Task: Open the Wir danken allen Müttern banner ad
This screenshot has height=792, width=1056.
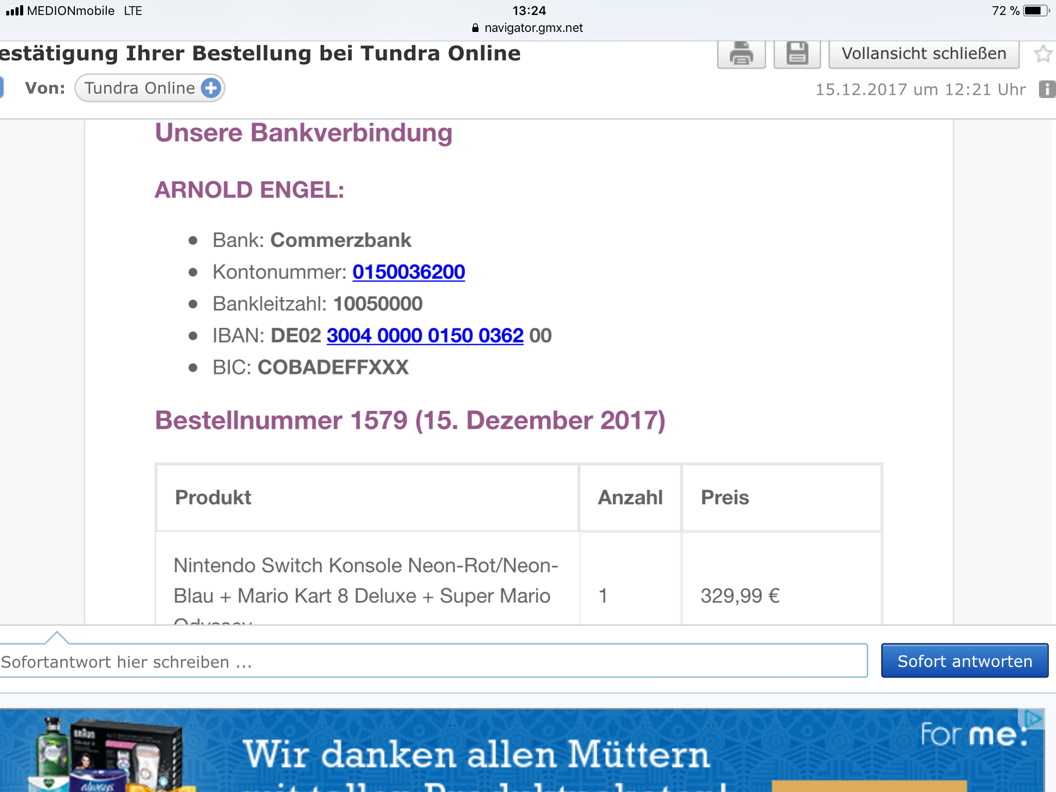Action: 522,750
